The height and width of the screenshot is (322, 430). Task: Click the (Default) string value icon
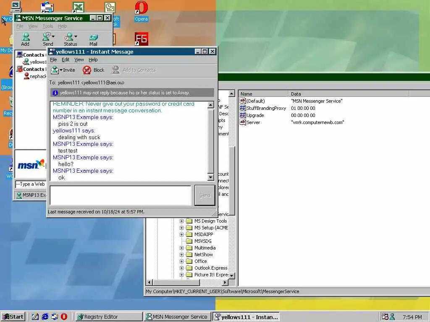pyautogui.click(x=242, y=101)
